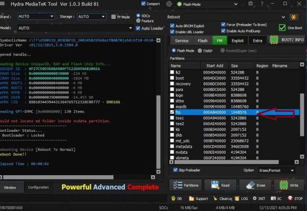Click log panel vertical scrollbar thumb
The height and width of the screenshot is (211, 307).
click(x=159, y=132)
